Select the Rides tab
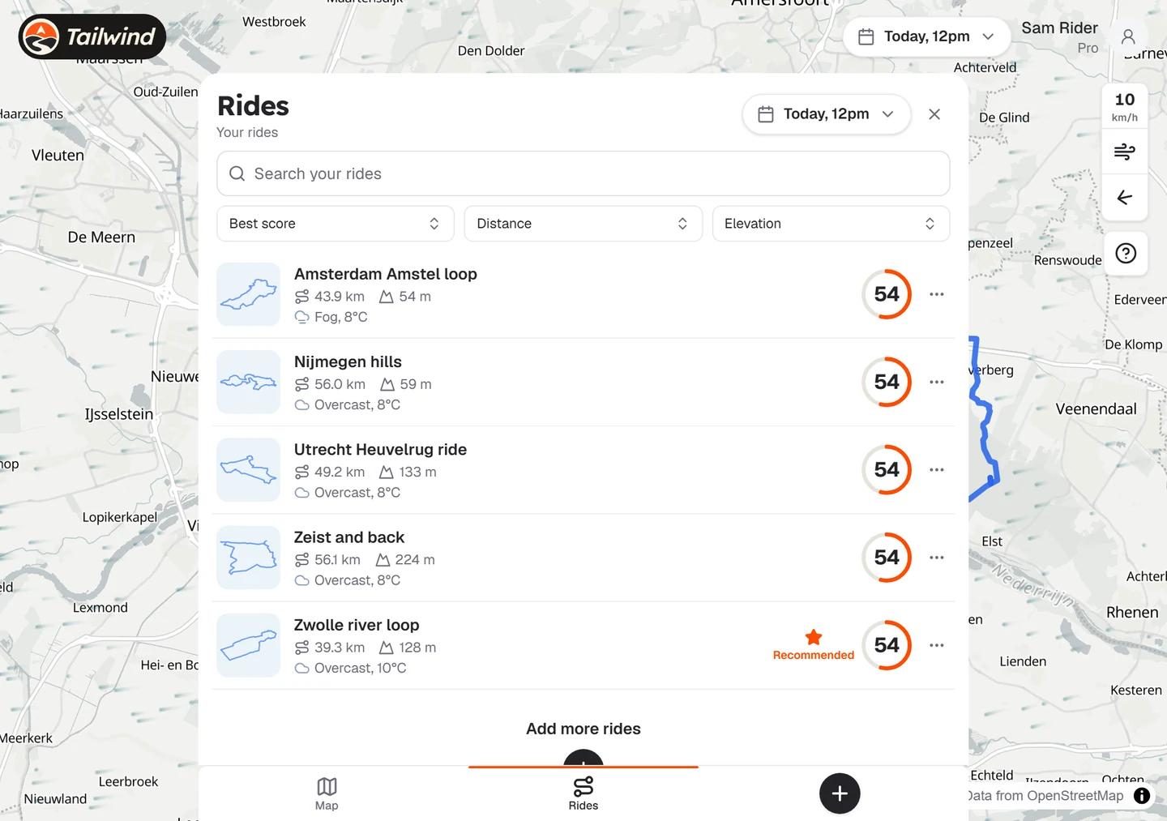Image resolution: width=1167 pixels, height=821 pixels. (583, 794)
